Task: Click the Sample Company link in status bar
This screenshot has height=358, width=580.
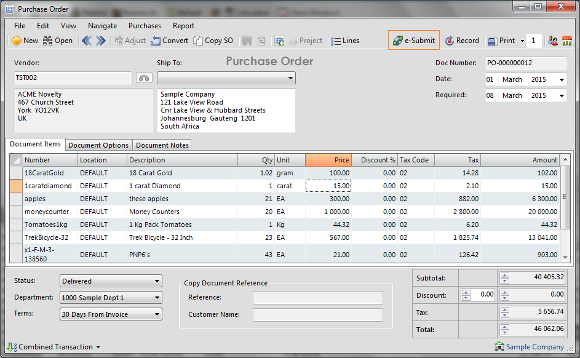Action: [534, 347]
